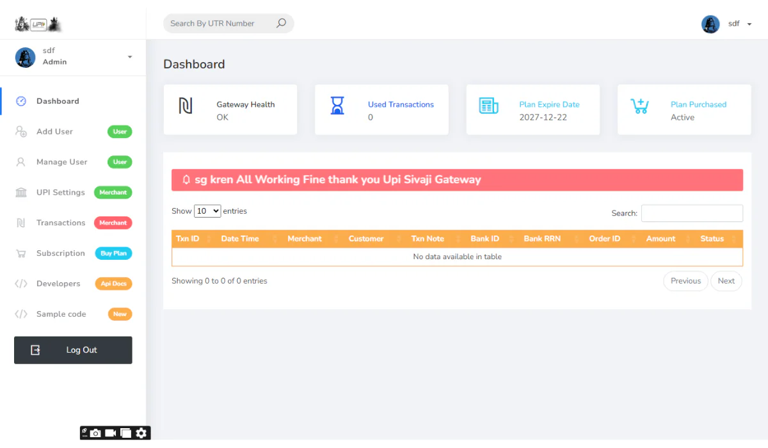The image size is (768, 448).
Task: Click the 'Showing 0 to 0 of 0 entries' text
Action: point(220,281)
